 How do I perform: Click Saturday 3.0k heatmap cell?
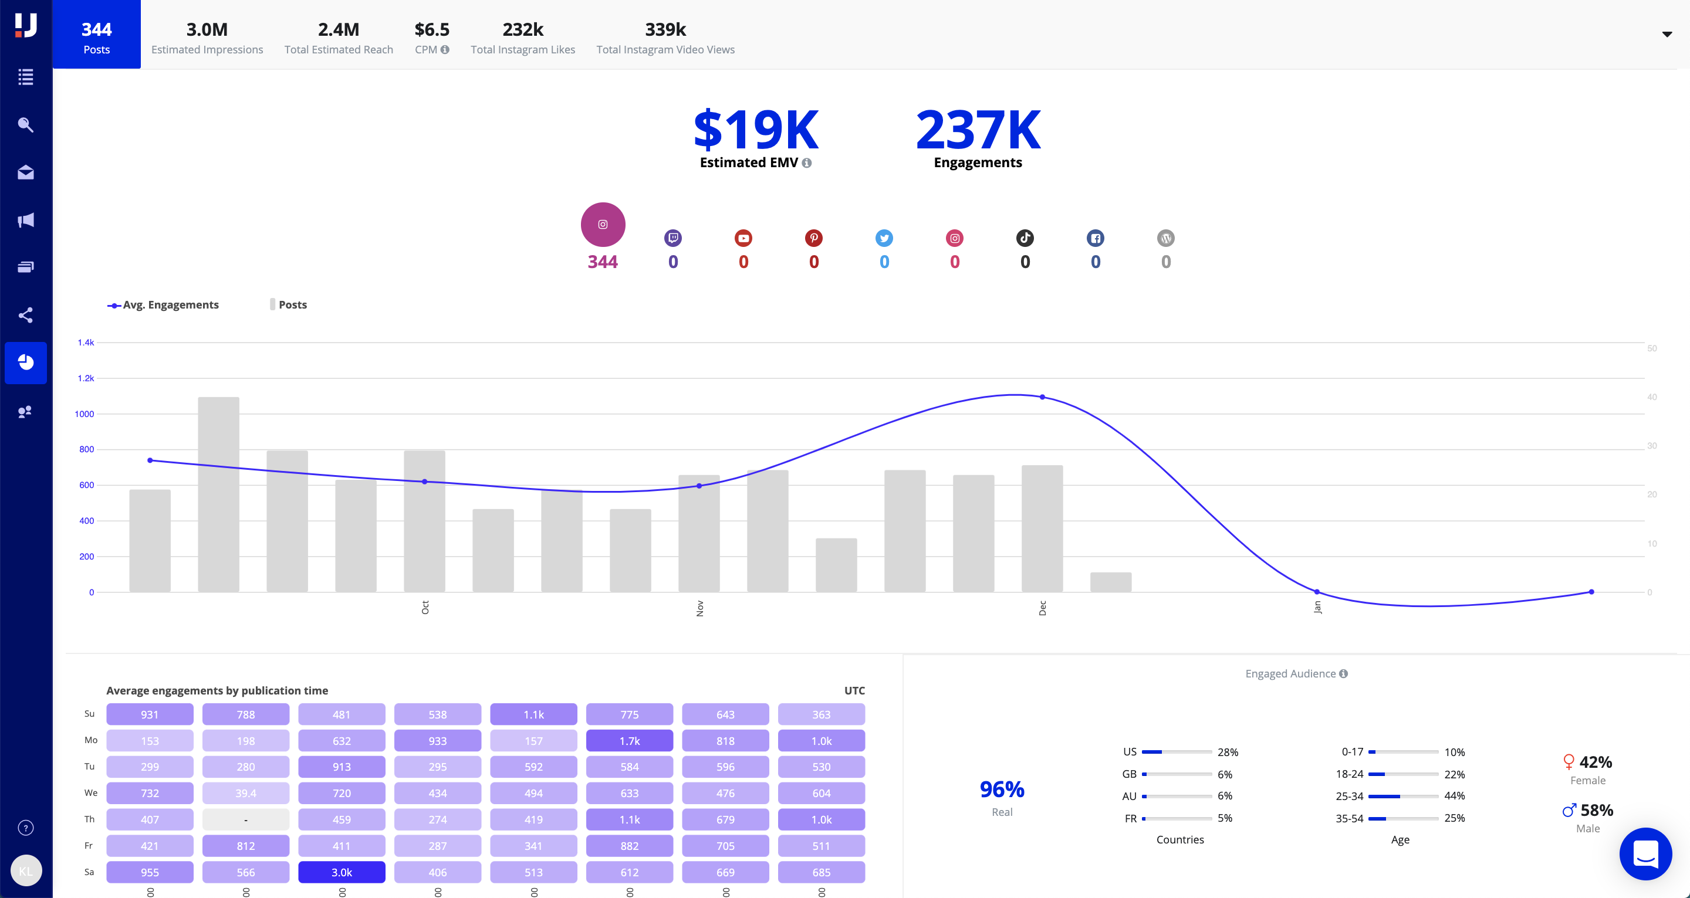coord(341,872)
